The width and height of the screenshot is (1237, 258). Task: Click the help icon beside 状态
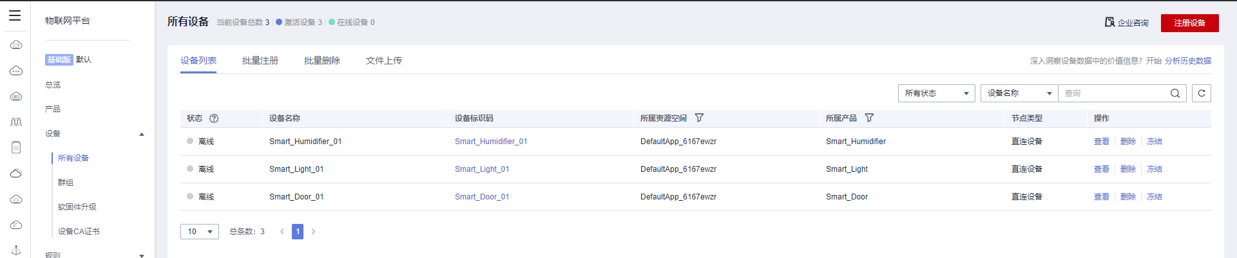coord(214,118)
